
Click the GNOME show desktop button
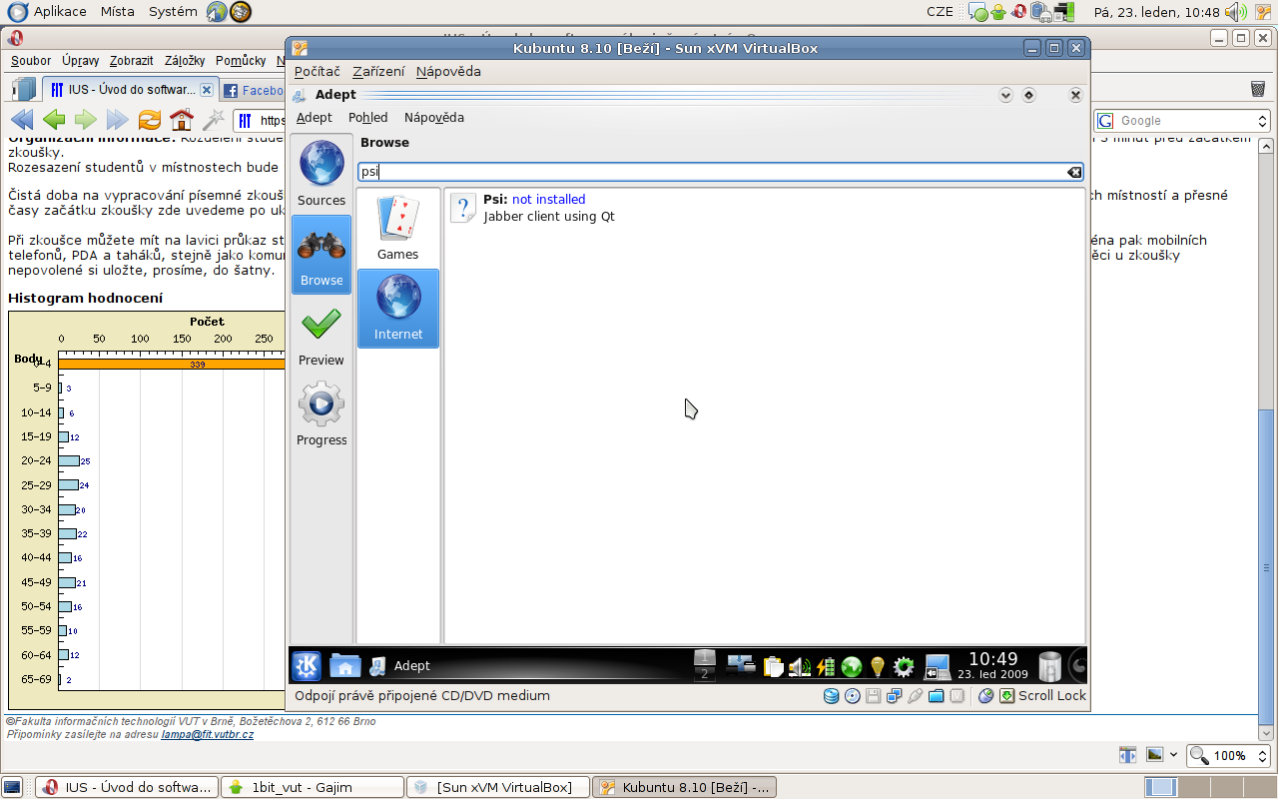pos(12,787)
